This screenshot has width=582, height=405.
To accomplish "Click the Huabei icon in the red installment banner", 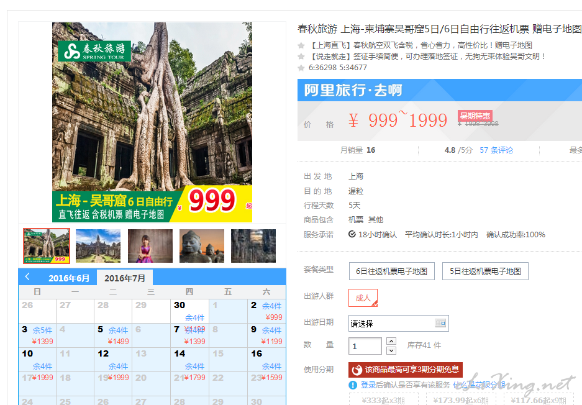I will point(357,370).
